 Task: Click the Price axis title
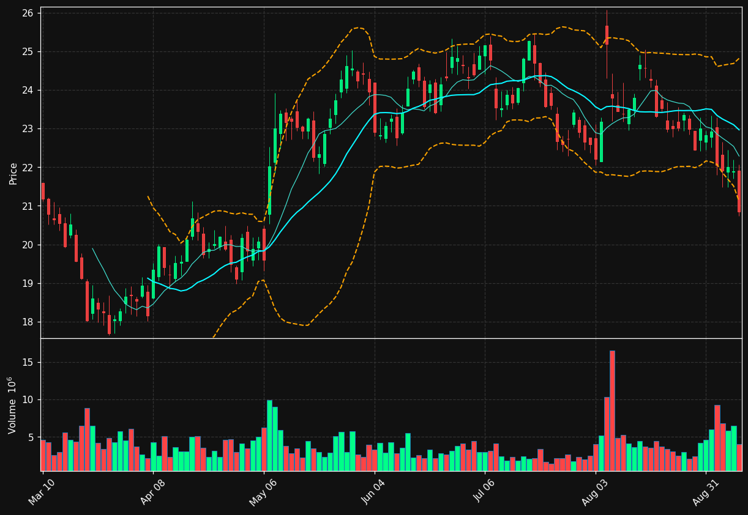13,173
